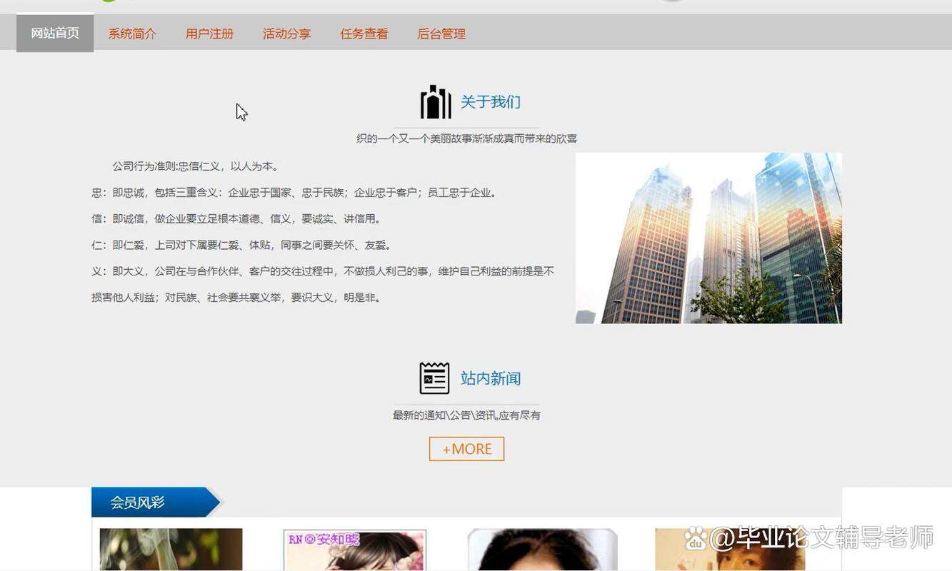Select the 会员风彩 section tab
Viewport: 952px width, 571px height.
(x=155, y=502)
